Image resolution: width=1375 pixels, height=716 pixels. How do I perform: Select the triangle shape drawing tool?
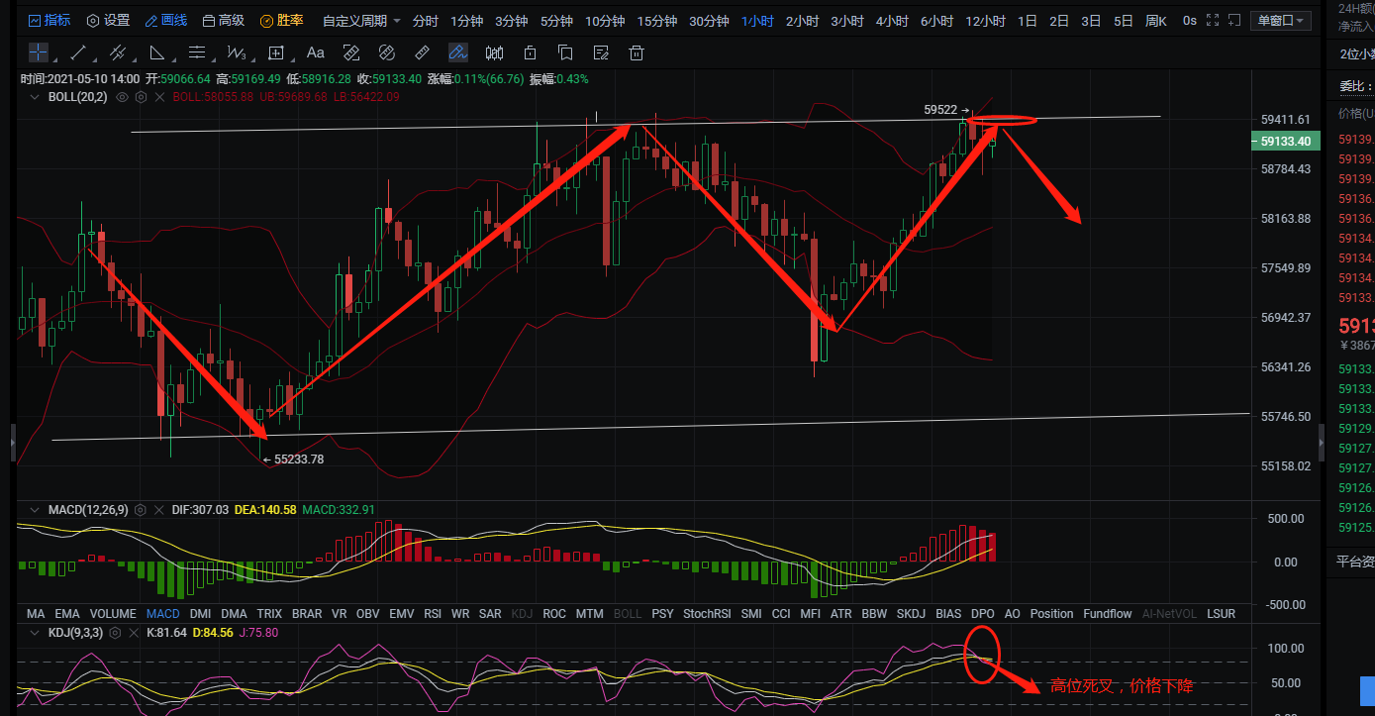pyautogui.click(x=156, y=52)
